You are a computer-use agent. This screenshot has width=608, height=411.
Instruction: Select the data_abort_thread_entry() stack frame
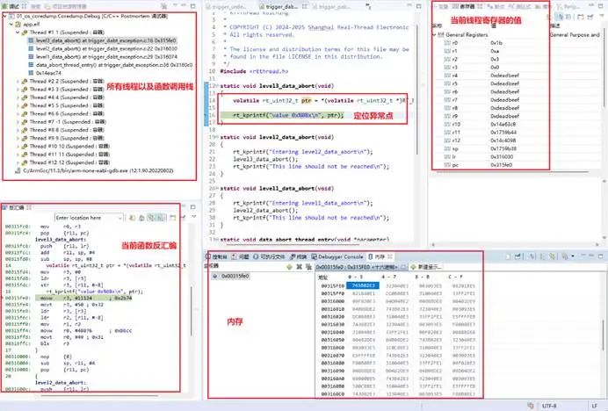pyautogui.click(x=111, y=65)
